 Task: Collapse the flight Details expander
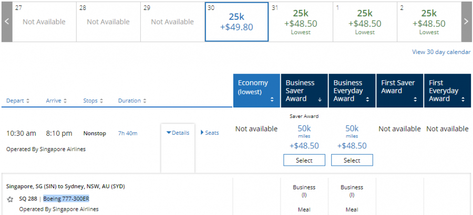(x=178, y=133)
